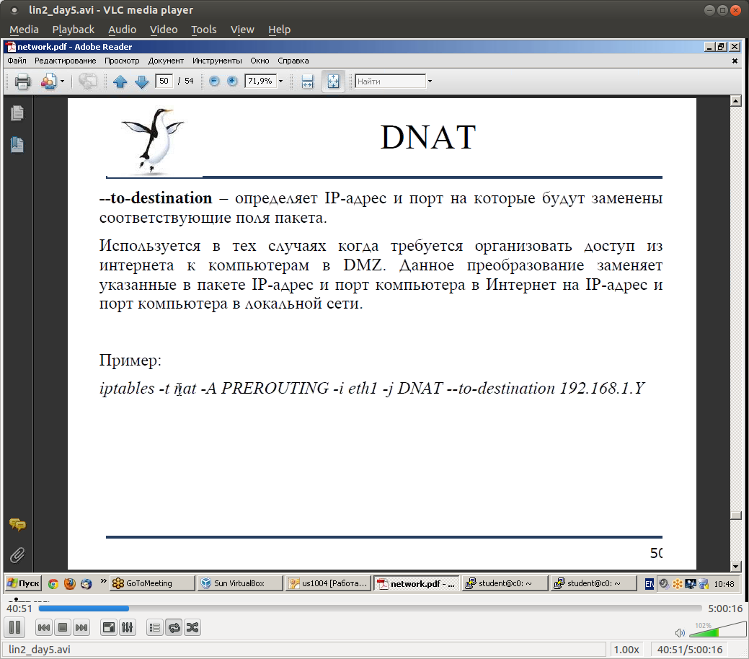Show VLC extended settings with equalizer icon
This screenshot has width=749, height=659.
point(128,627)
